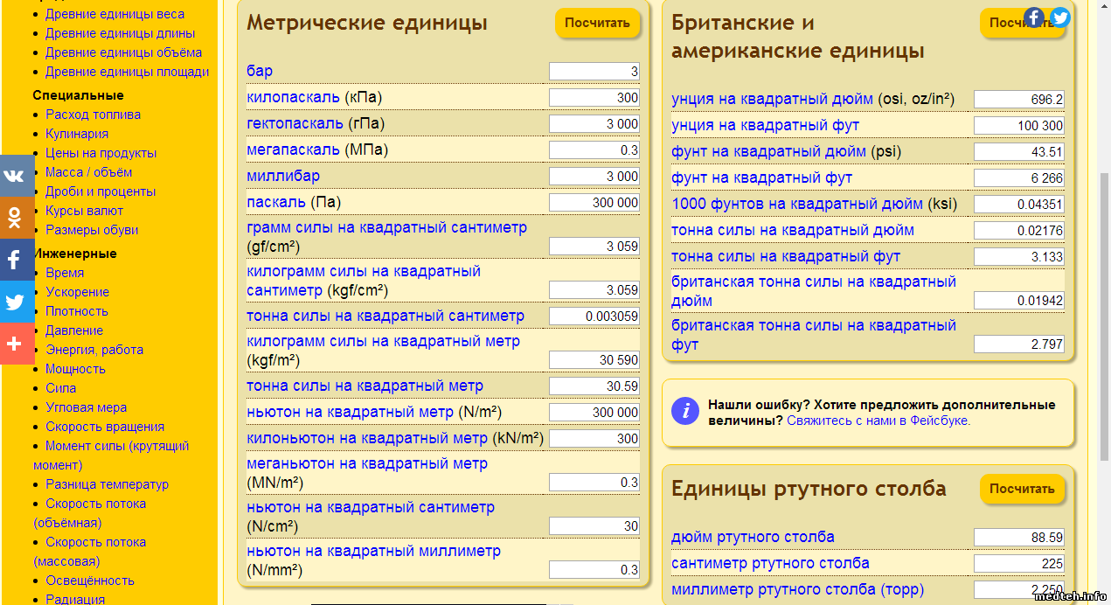Open more sharing options plus icon

click(x=15, y=344)
